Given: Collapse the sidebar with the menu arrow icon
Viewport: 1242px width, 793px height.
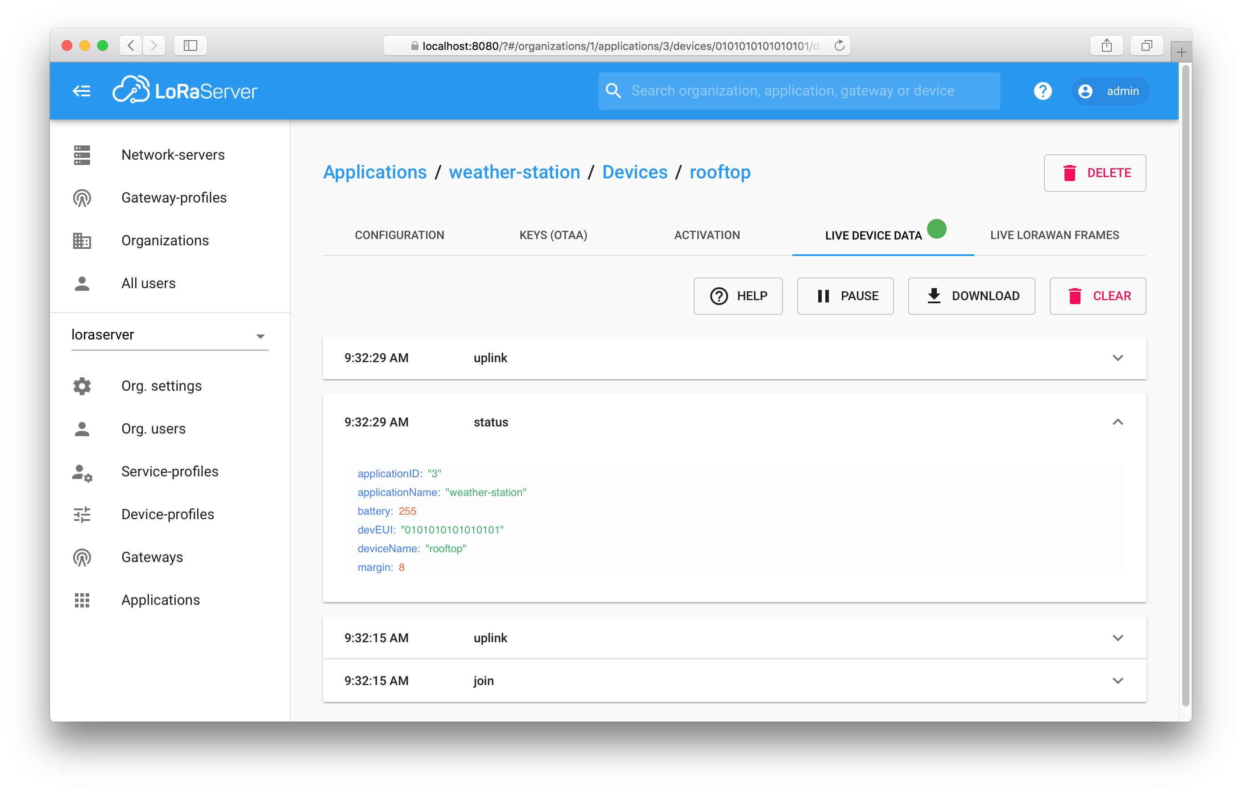Looking at the screenshot, I should [82, 91].
